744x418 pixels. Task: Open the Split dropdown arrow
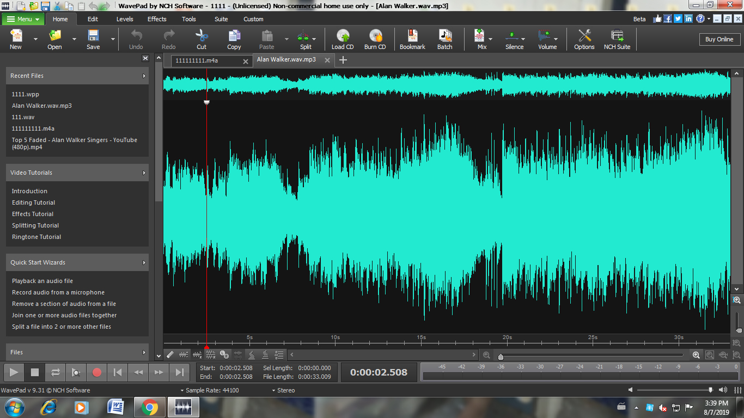[x=314, y=39]
